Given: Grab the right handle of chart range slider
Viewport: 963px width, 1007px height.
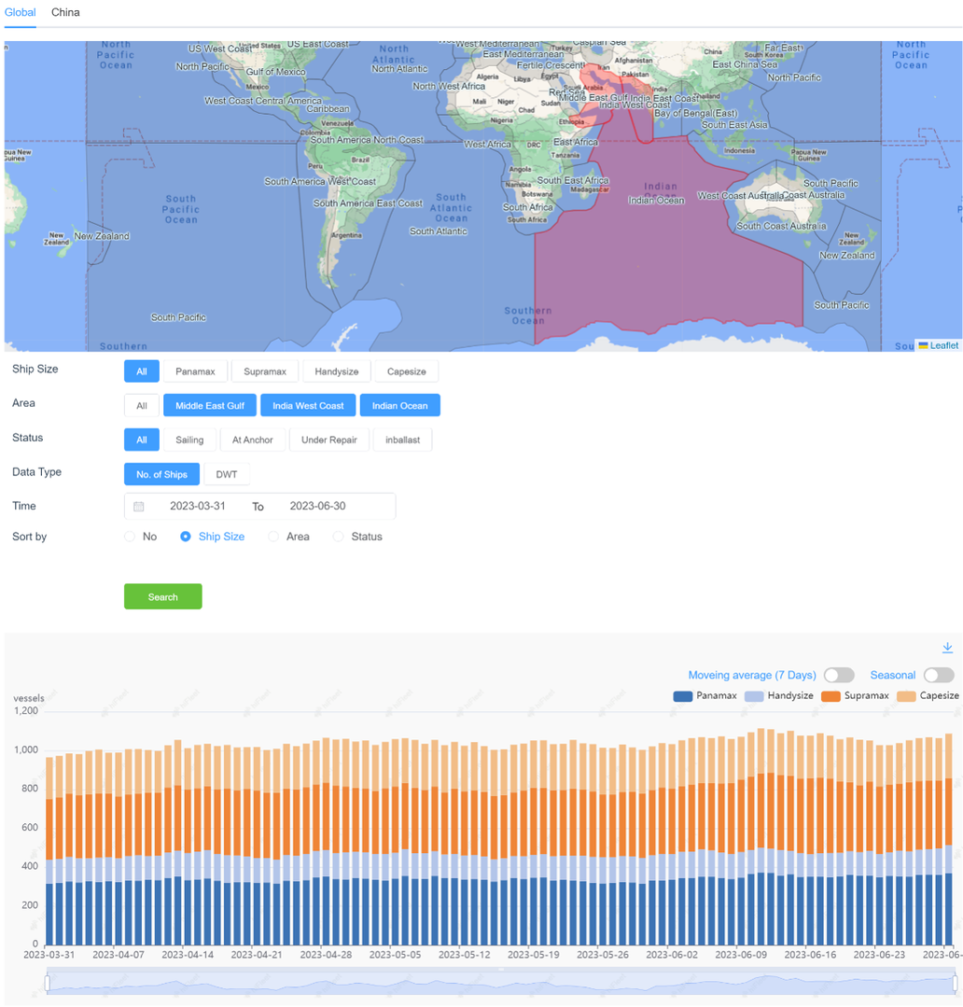Looking at the screenshot, I should (956, 983).
